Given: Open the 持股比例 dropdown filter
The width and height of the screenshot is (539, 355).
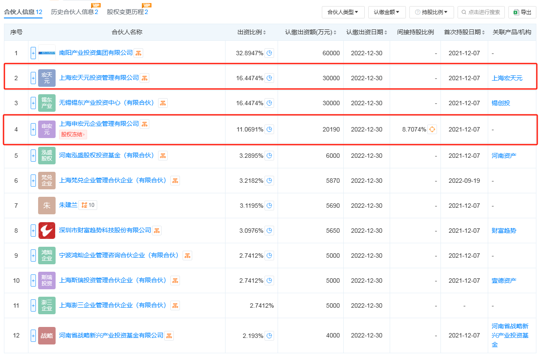Looking at the screenshot, I should (x=431, y=12).
